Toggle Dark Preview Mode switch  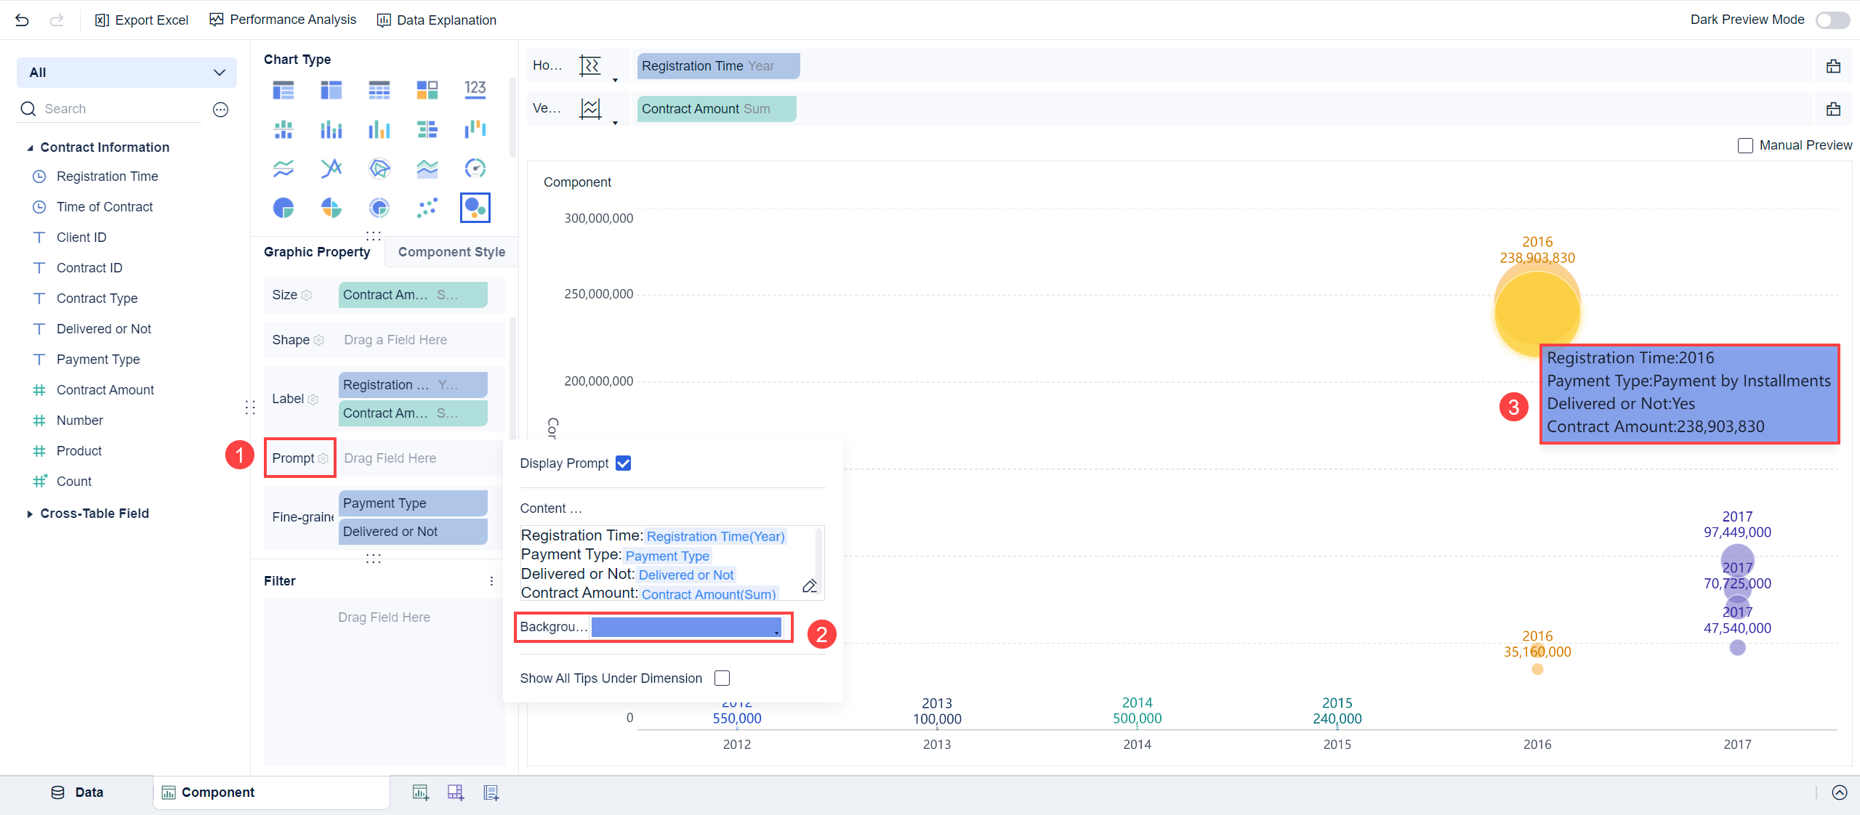(x=1832, y=20)
